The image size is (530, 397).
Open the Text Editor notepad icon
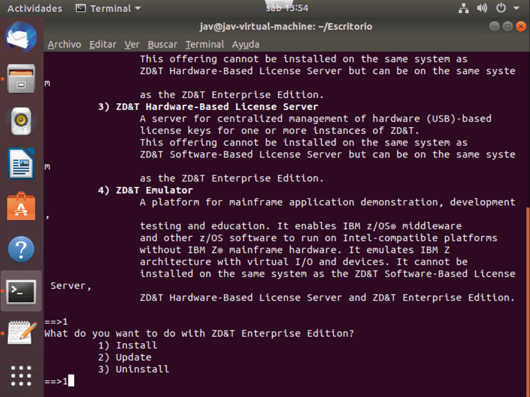22,333
